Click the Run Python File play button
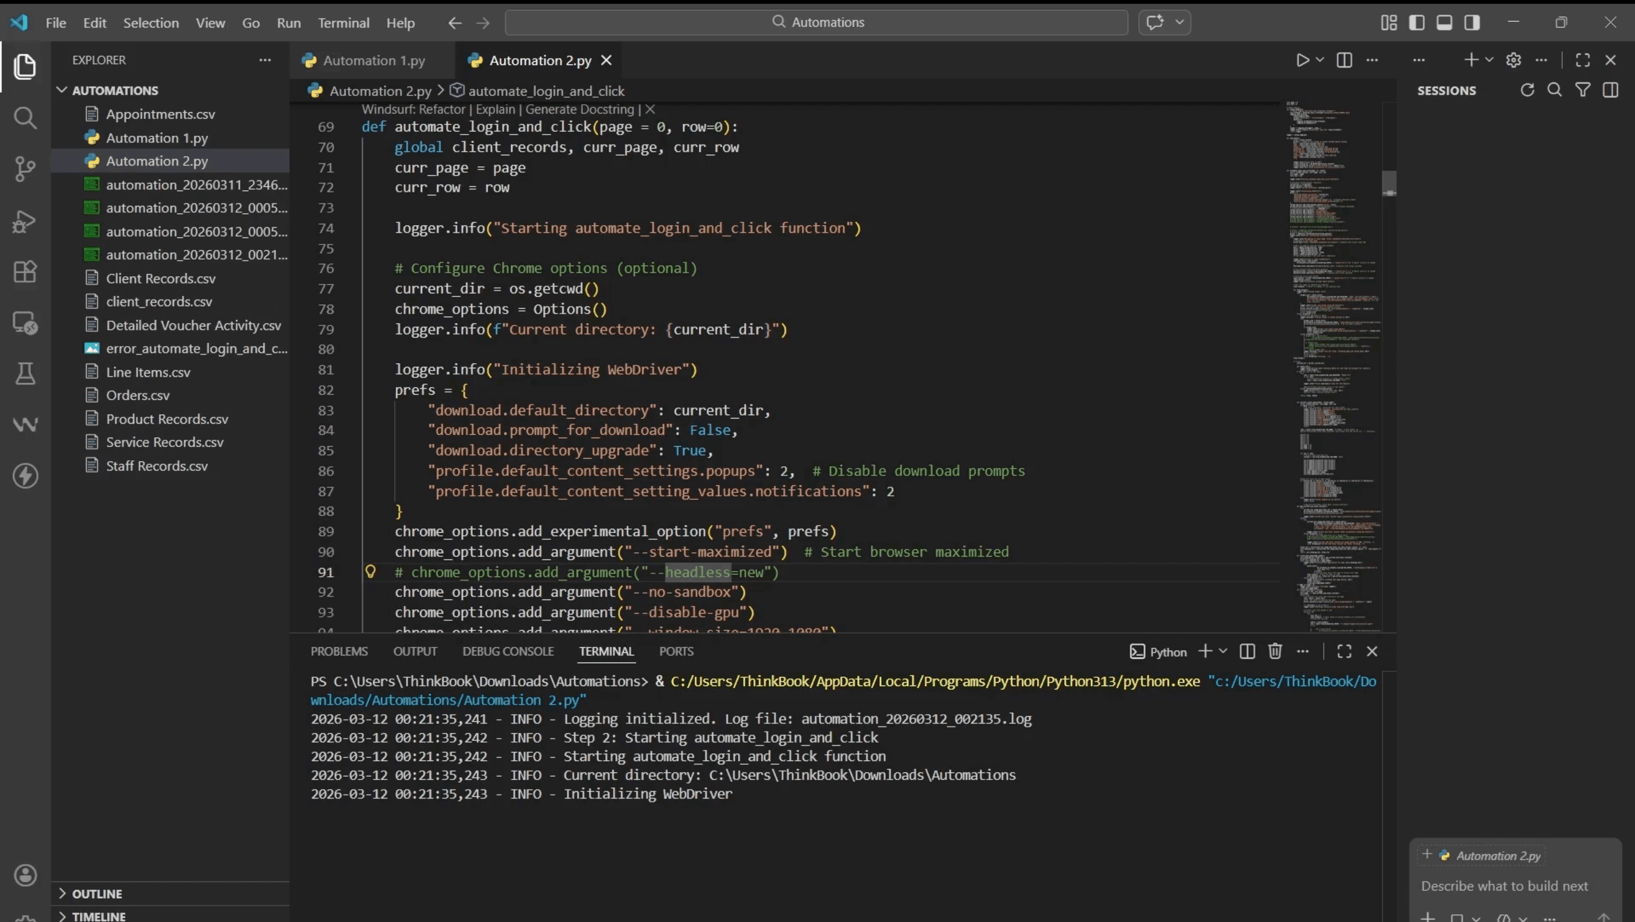 [1302, 60]
